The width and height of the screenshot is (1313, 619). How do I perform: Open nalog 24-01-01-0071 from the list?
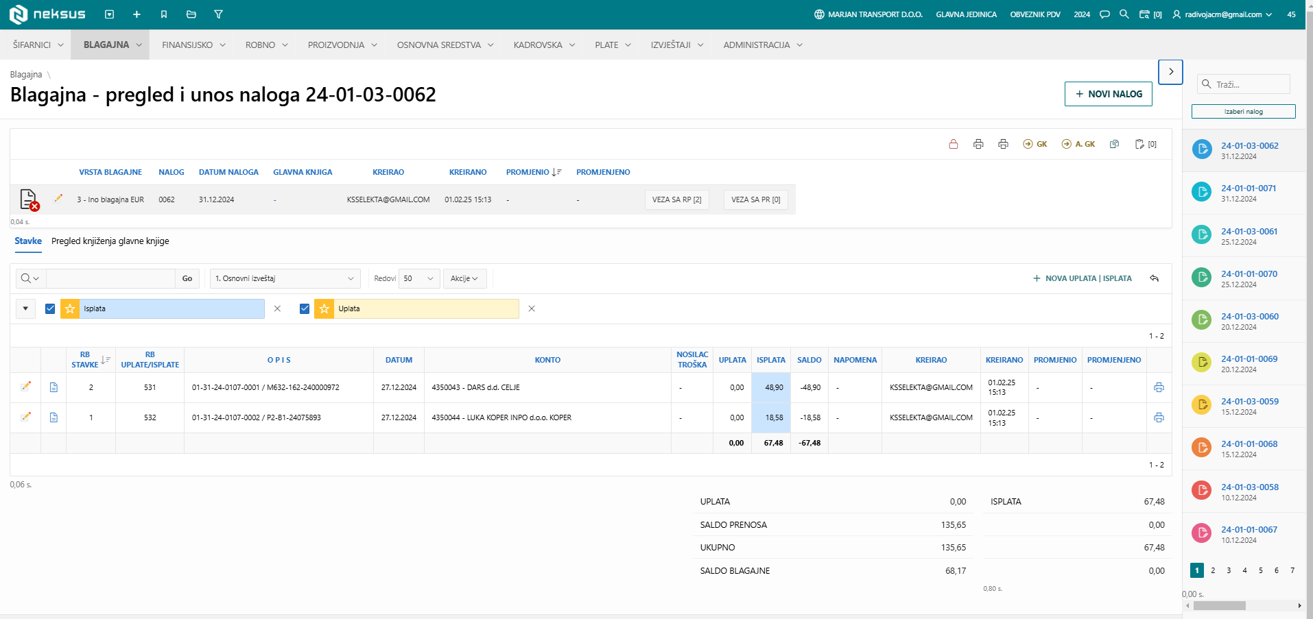1248,189
